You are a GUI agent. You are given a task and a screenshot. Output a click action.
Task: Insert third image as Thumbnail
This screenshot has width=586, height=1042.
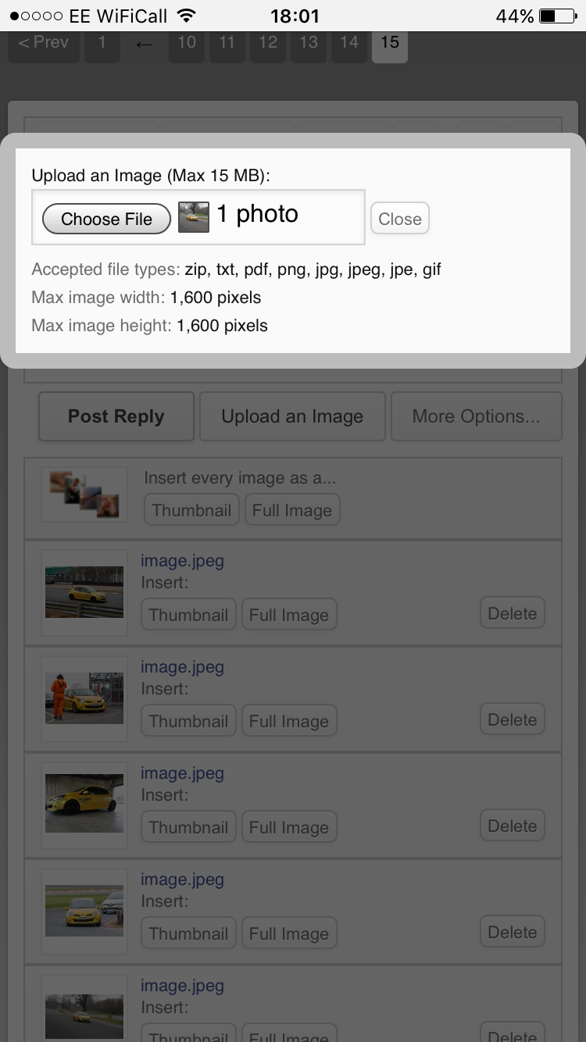pos(188,827)
